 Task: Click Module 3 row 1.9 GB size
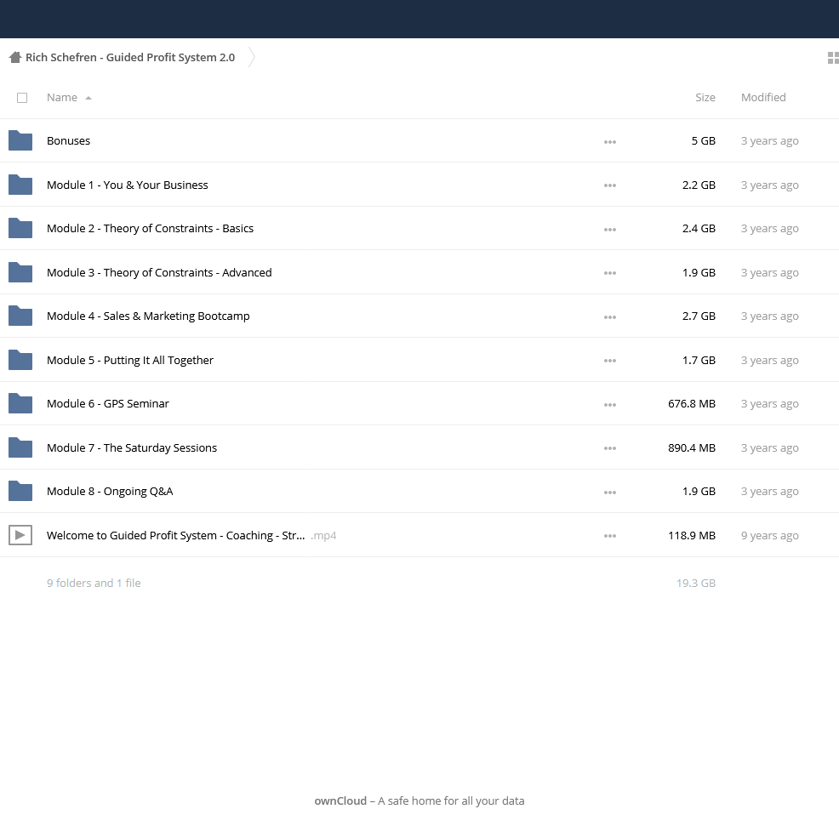699,272
